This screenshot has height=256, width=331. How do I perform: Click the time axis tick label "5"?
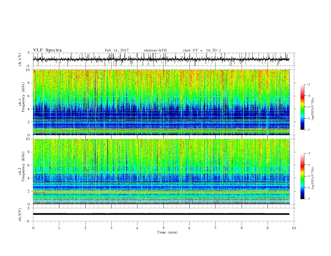tap(163, 228)
